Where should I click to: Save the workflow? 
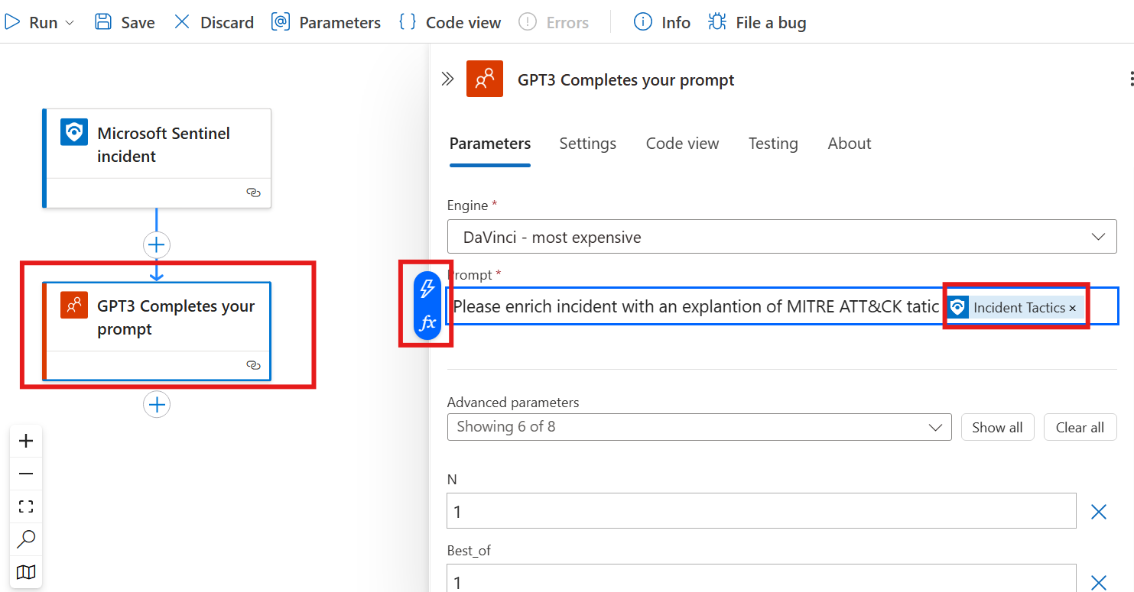[x=125, y=22]
